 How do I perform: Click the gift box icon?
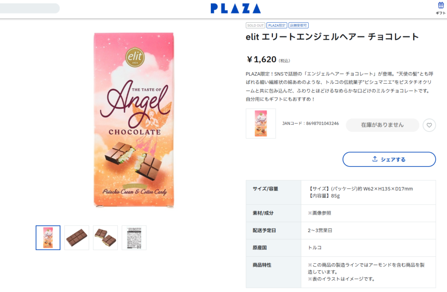pyautogui.click(x=440, y=5)
